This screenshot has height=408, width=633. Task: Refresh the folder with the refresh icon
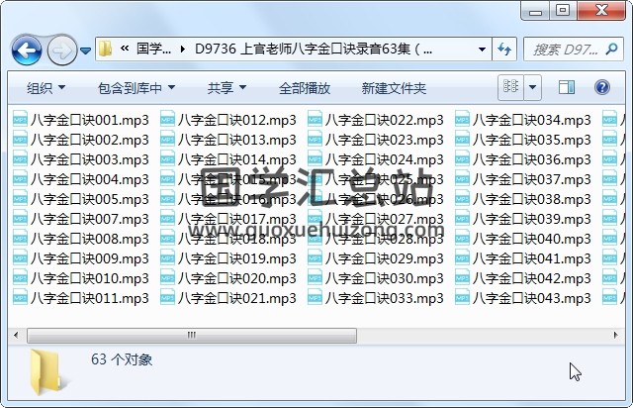coord(504,50)
